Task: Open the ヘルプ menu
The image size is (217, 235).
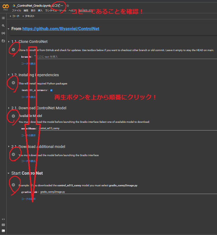Action: click(72, 11)
